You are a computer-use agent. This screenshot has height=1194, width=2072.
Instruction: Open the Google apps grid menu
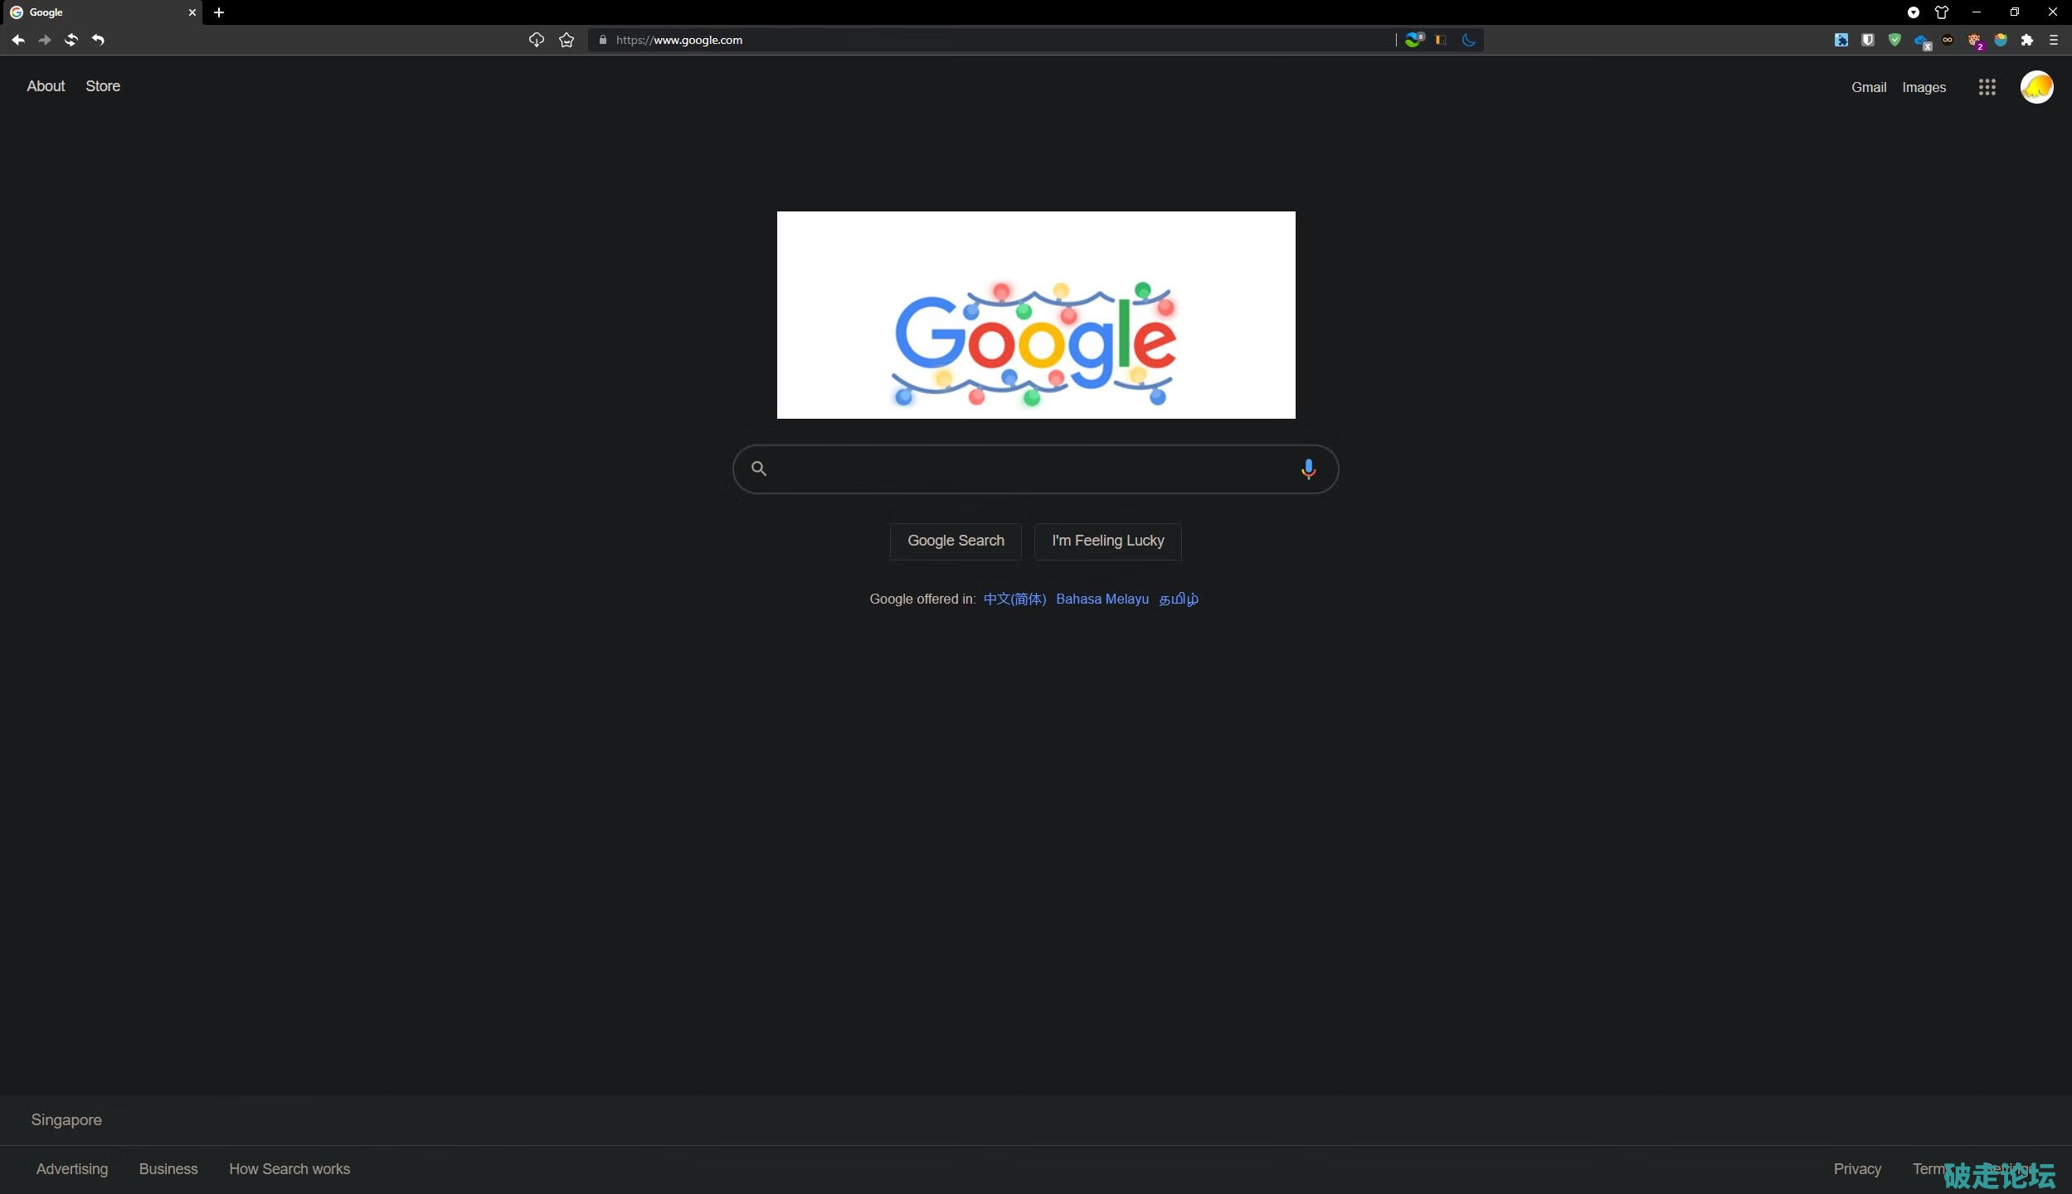pos(1987,87)
